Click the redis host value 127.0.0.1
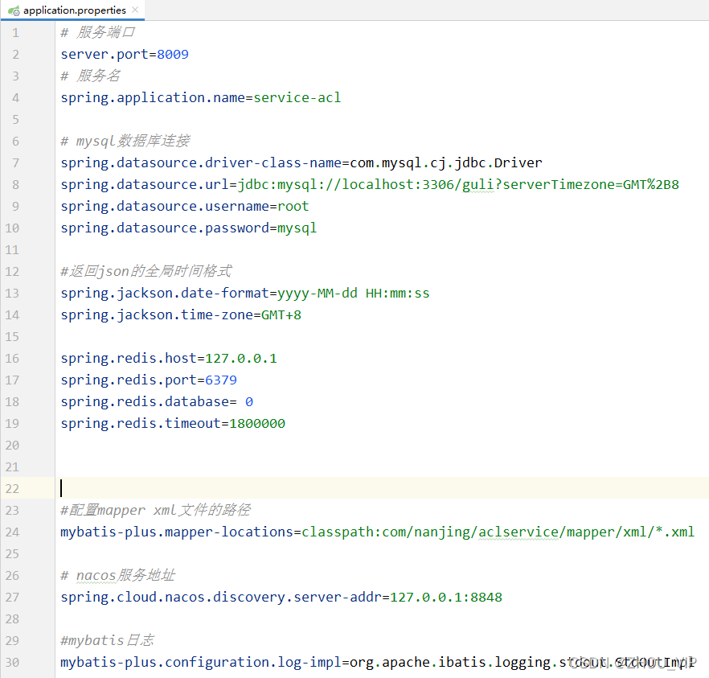The image size is (709, 678). [x=240, y=358]
